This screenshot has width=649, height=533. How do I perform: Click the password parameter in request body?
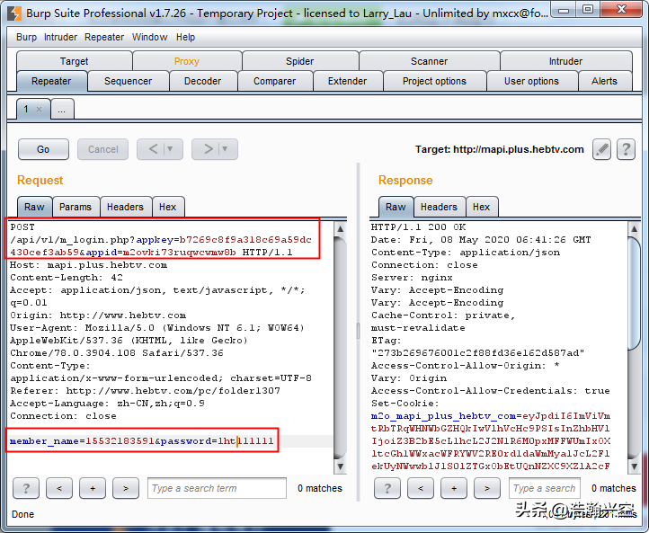point(186,441)
